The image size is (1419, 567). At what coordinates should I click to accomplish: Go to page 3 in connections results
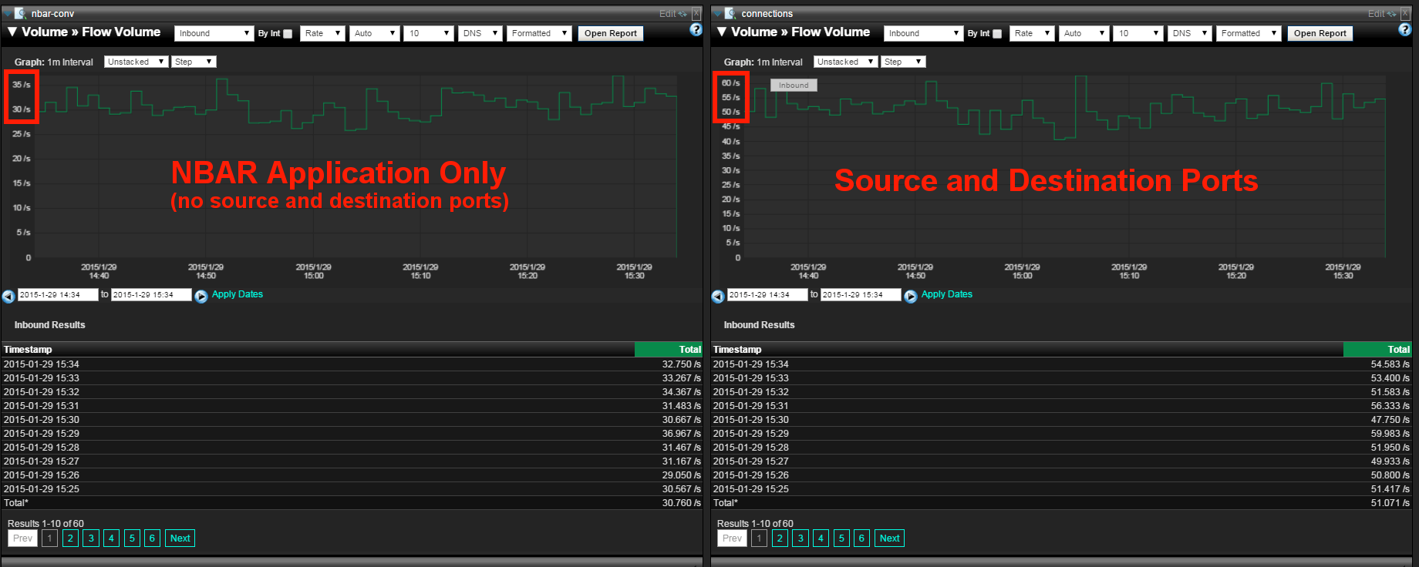pos(801,538)
